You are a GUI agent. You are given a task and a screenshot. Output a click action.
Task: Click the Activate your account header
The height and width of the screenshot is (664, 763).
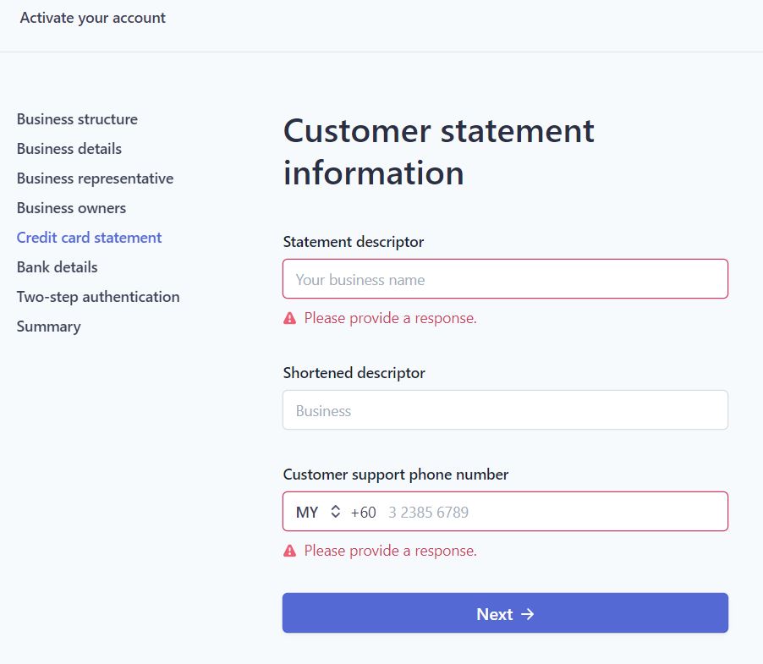tap(92, 18)
